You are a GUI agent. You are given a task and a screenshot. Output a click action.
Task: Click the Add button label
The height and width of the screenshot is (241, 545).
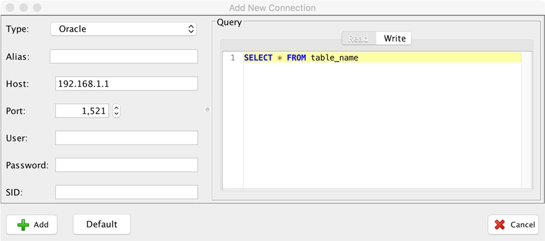pos(41,225)
